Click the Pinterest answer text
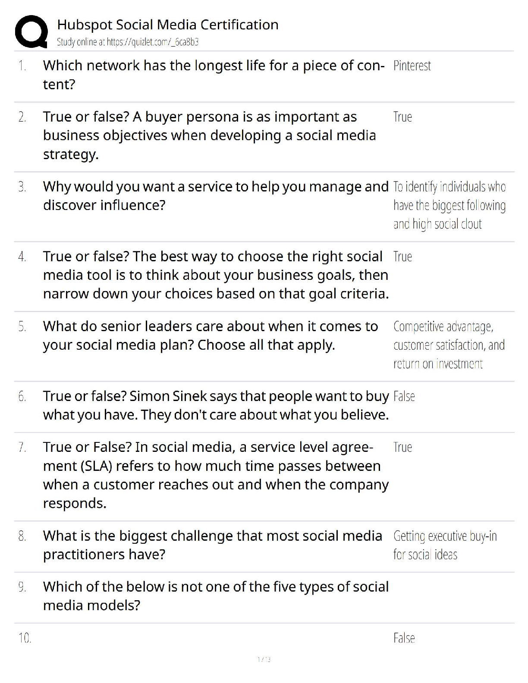The image size is (528, 683). pos(412,66)
